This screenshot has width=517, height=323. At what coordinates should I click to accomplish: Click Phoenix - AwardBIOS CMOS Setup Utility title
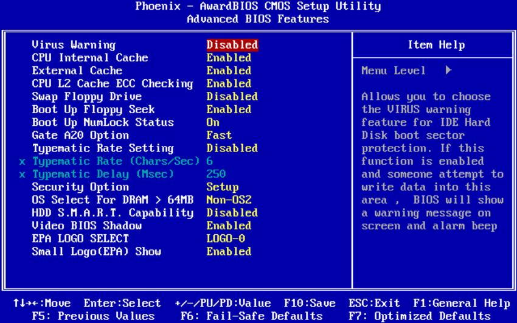click(258, 6)
